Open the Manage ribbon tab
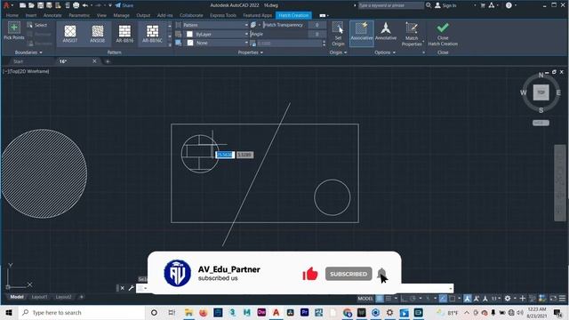The height and width of the screenshot is (320, 569). pos(121,15)
